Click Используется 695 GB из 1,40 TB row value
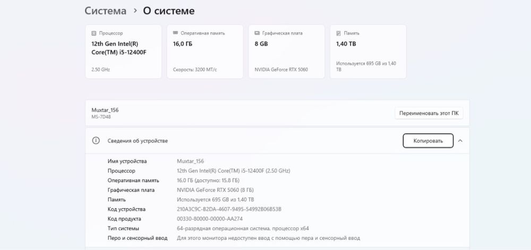 click(216, 200)
